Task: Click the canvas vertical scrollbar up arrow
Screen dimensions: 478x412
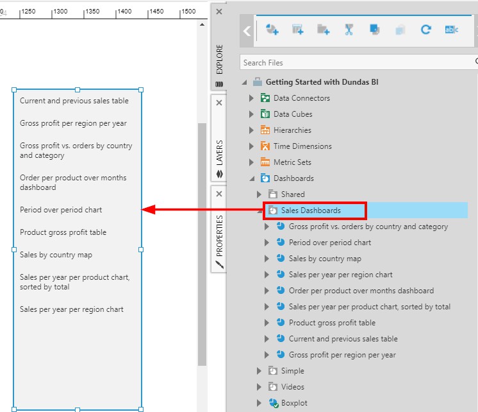Action: click(202, 25)
